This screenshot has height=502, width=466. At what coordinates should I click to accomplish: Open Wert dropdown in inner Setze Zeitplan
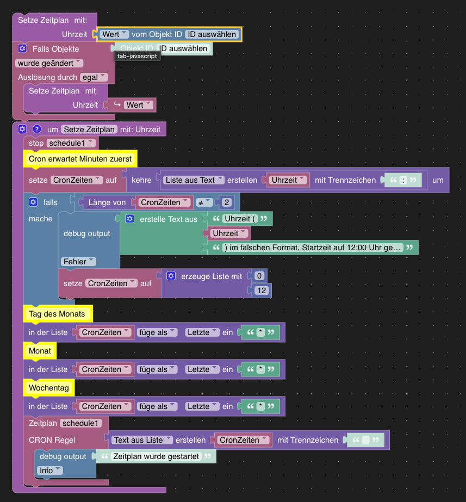[x=139, y=105]
